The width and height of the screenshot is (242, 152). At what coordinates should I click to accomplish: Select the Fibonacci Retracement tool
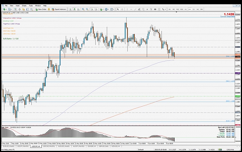pyautogui.click(x=143, y=9)
